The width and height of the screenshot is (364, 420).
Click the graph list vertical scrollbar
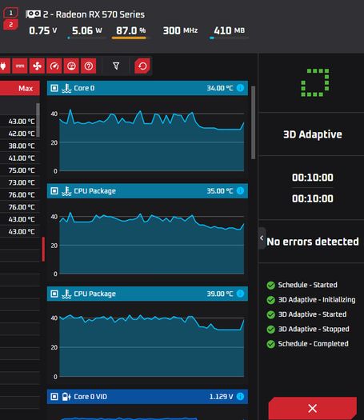click(x=253, y=122)
